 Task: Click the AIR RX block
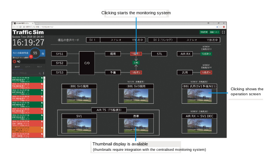click(185, 54)
